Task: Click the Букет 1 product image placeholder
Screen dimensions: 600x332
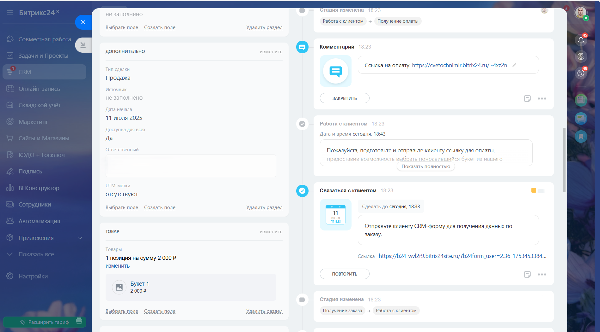Action: tap(119, 287)
